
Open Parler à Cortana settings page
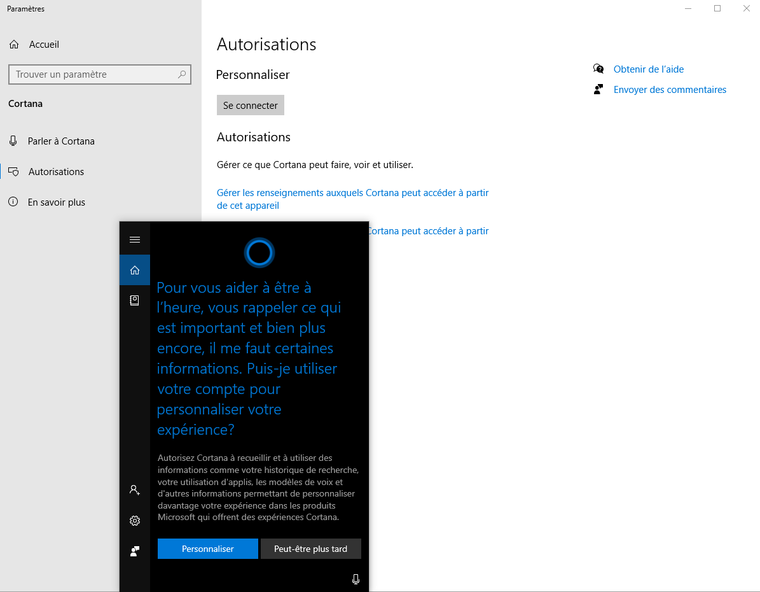tap(61, 141)
